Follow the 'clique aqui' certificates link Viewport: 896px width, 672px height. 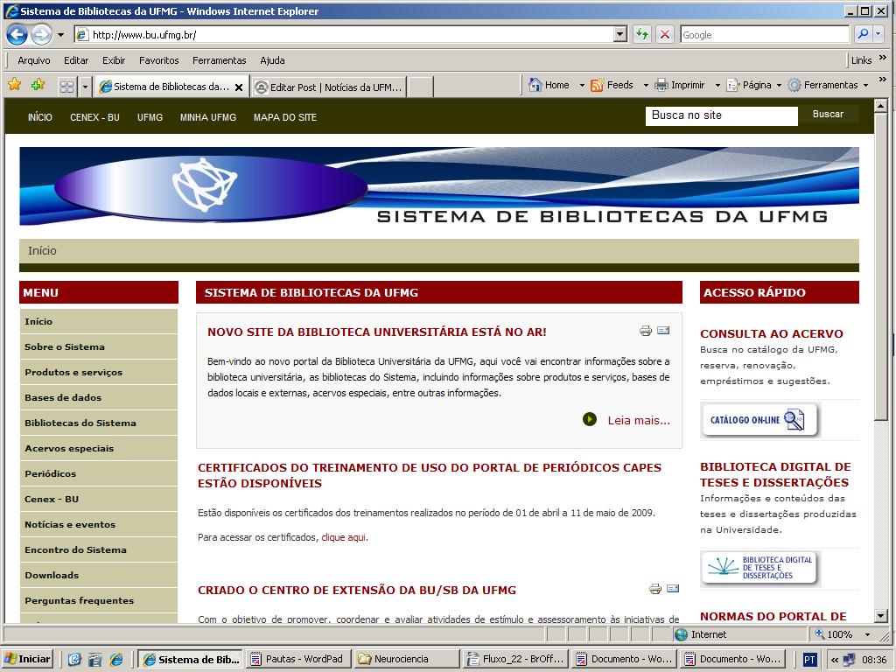click(344, 537)
